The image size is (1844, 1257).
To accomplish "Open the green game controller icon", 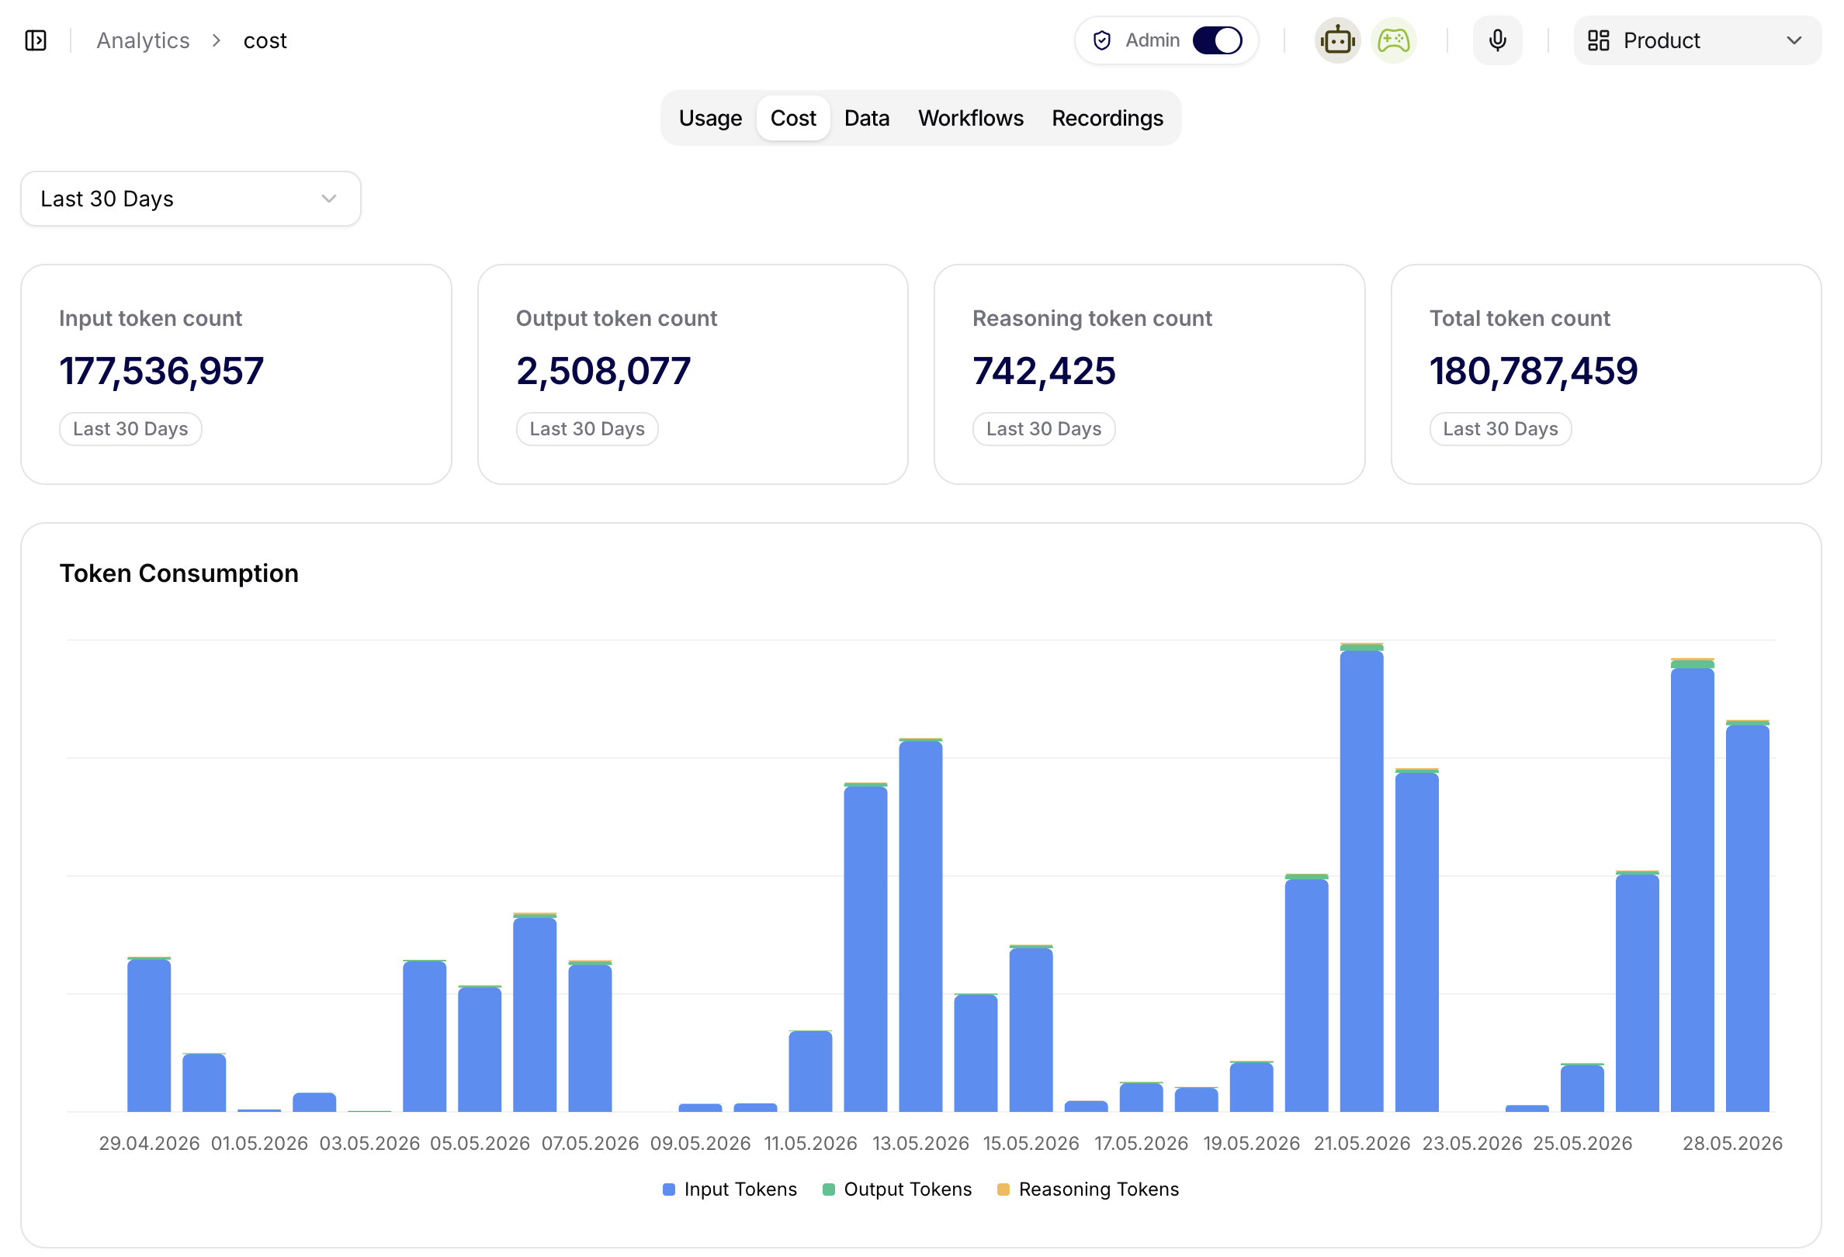I will tap(1393, 40).
